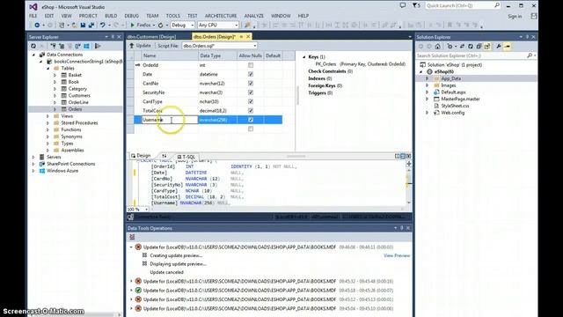The height and width of the screenshot is (317, 563).
Task: Open the DEBUG menu
Action: point(131,16)
